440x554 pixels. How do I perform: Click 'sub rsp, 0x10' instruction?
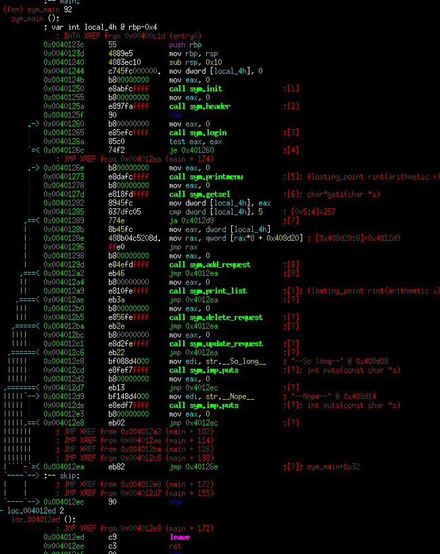pyautogui.click(x=195, y=62)
